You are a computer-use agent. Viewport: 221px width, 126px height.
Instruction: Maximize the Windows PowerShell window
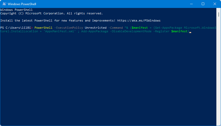[x=203, y=4]
